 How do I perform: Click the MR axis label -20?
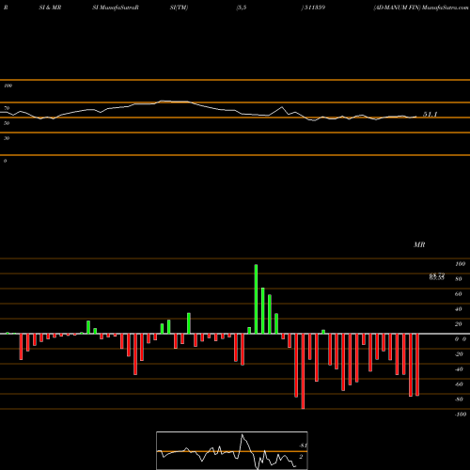click(459, 354)
